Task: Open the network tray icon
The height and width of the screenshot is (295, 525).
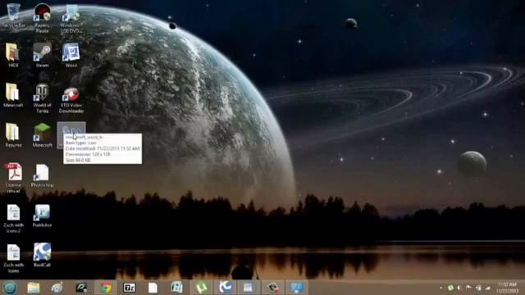Action: (x=478, y=288)
